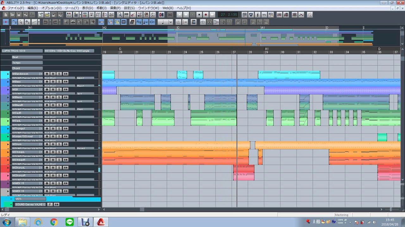
Task: Click the Chord track label
Action: [27, 68]
